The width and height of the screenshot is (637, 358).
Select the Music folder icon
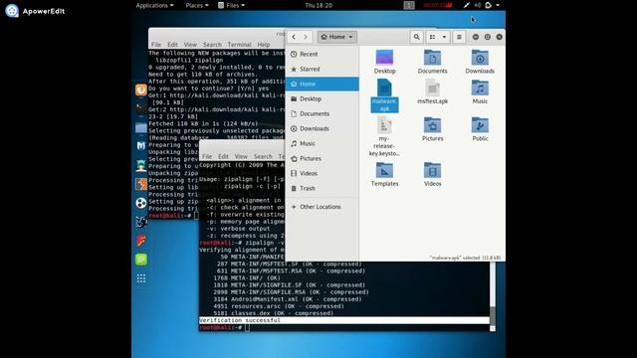point(480,92)
